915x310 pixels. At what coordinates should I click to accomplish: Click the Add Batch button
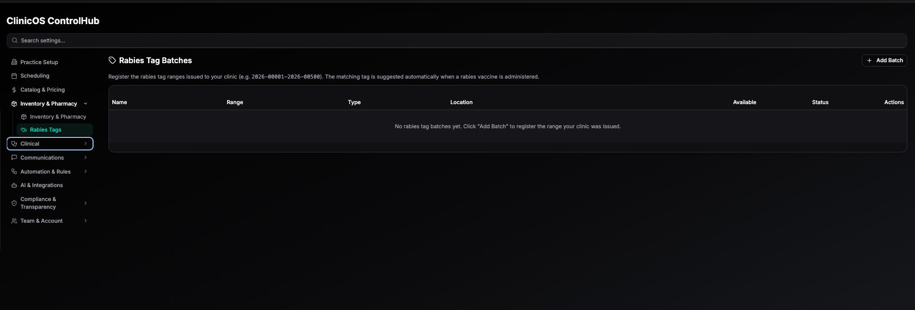tap(884, 60)
